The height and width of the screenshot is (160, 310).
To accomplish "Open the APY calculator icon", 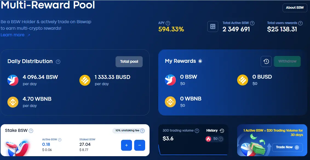I will click(x=213, y=26).
